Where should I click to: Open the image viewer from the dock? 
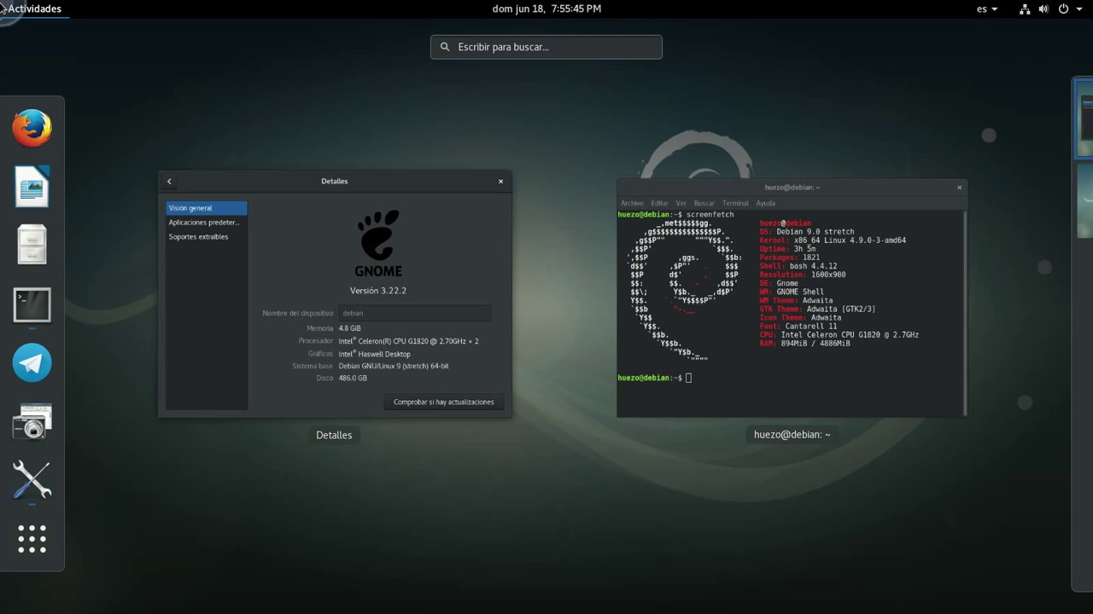[x=32, y=186]
